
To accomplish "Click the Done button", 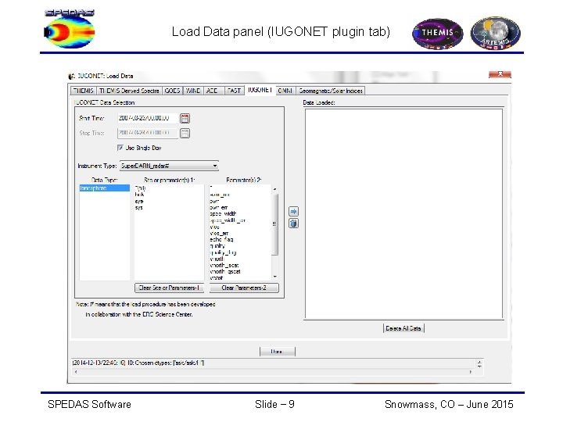I will coord(277,352).
